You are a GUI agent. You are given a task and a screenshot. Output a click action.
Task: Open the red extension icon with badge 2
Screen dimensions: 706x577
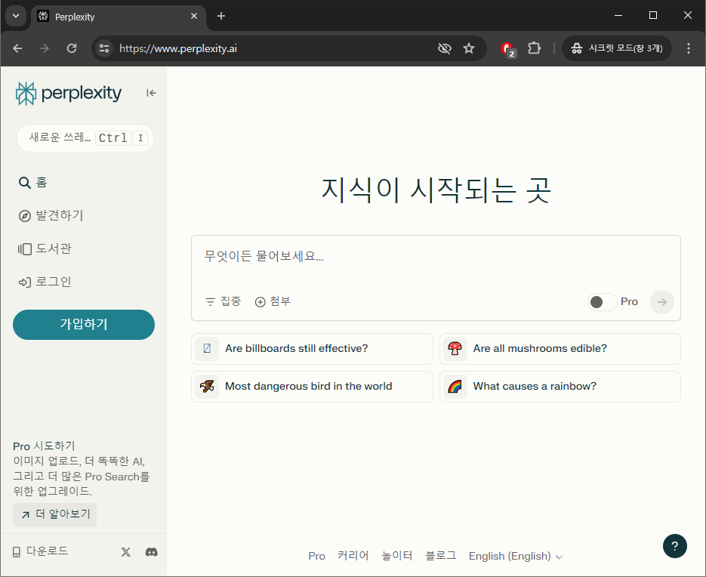point(508,49)
